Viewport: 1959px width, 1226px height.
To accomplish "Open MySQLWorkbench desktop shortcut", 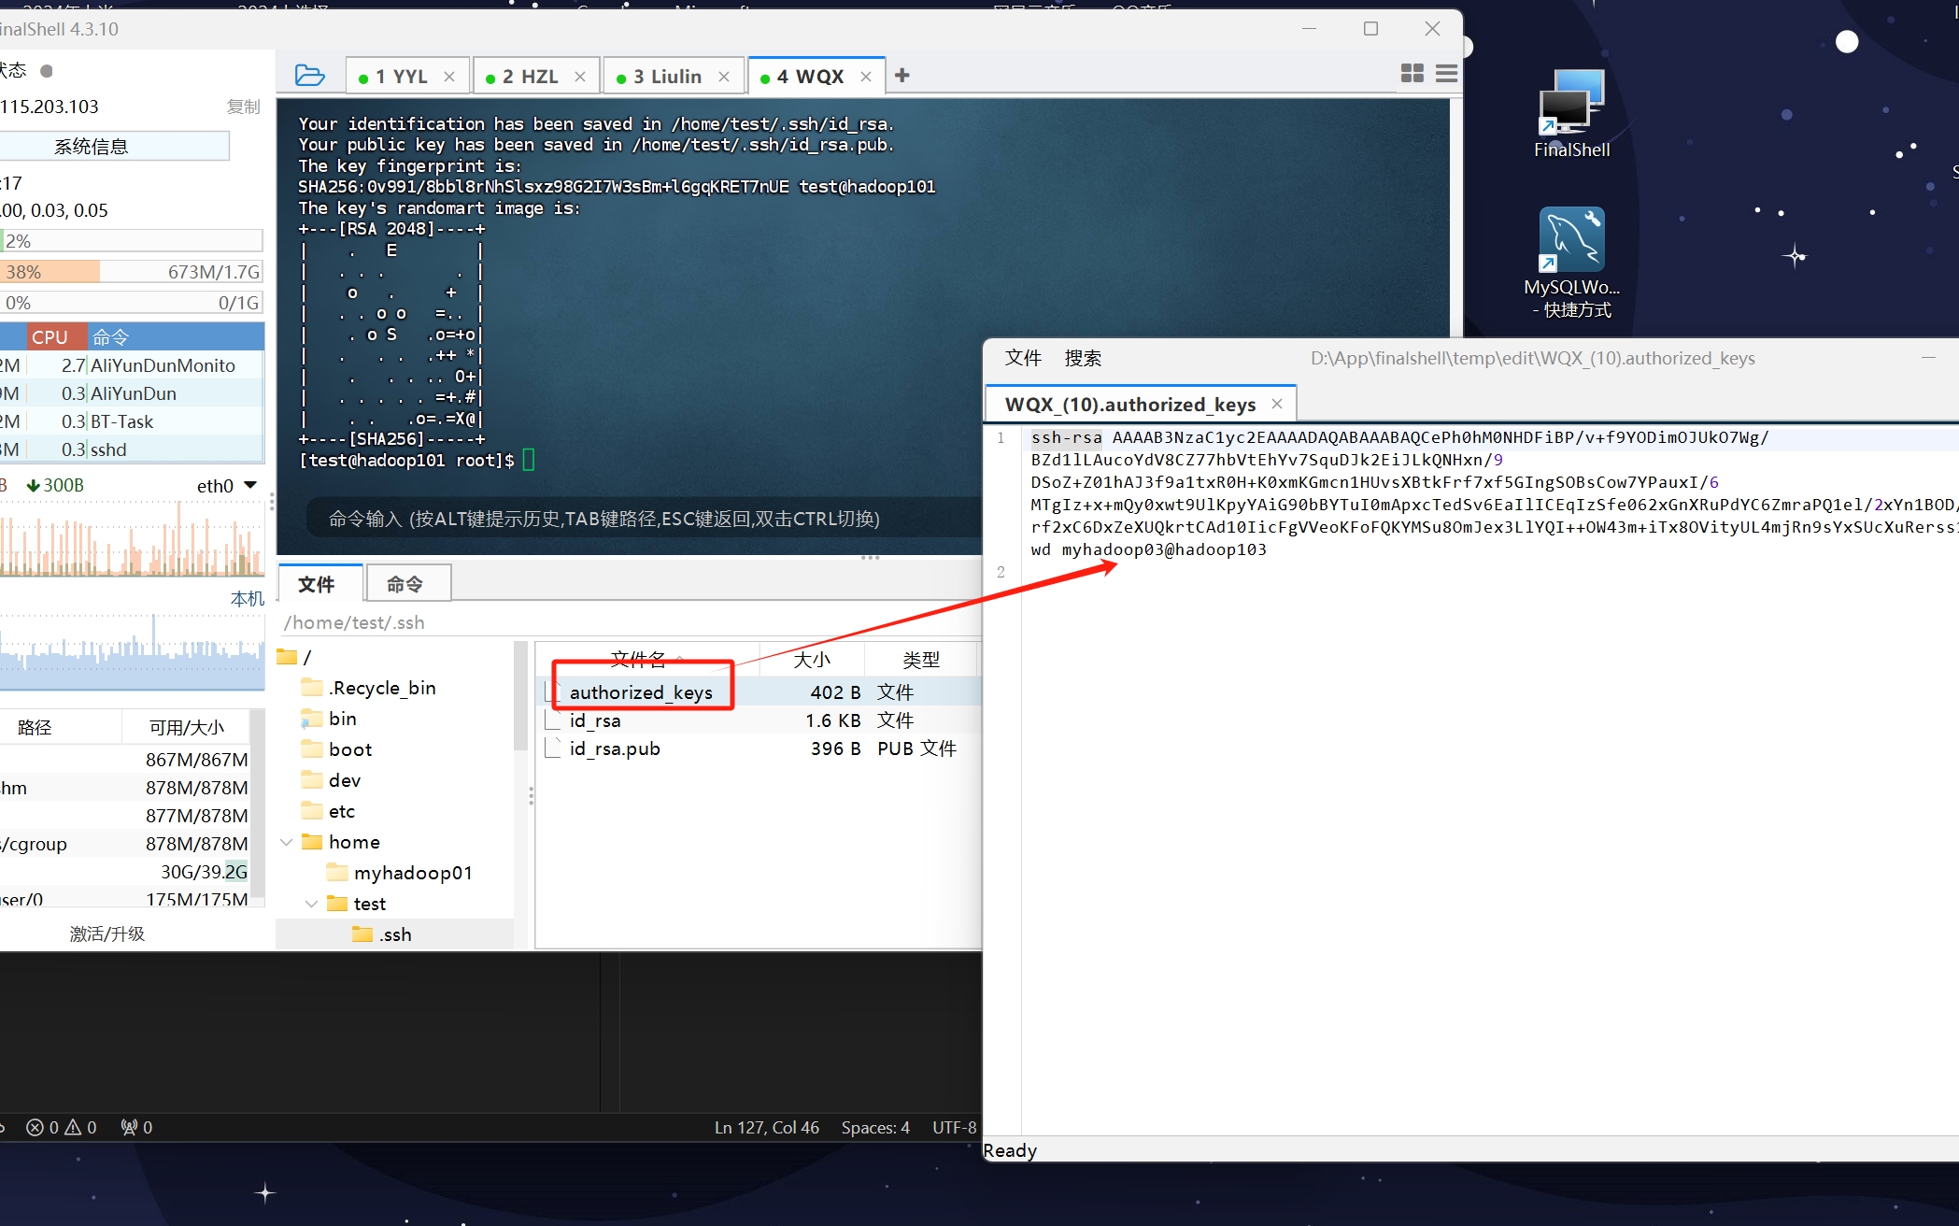I will tap(1571, 262).
